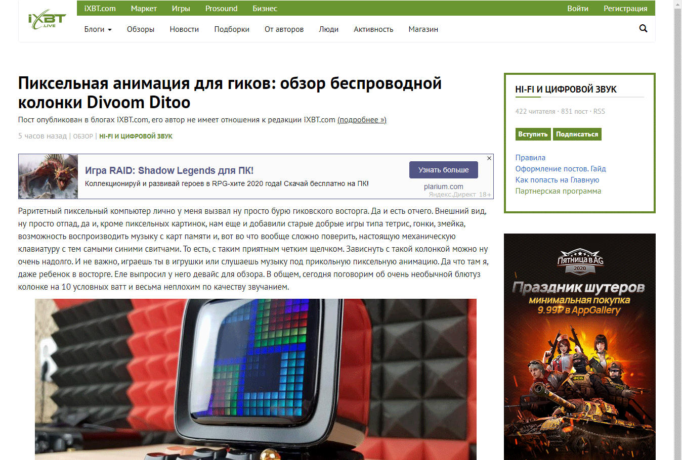This screenshot has width=682, height=460.
Task: Click the Войти login link
Action: click(x=577, y=9)
